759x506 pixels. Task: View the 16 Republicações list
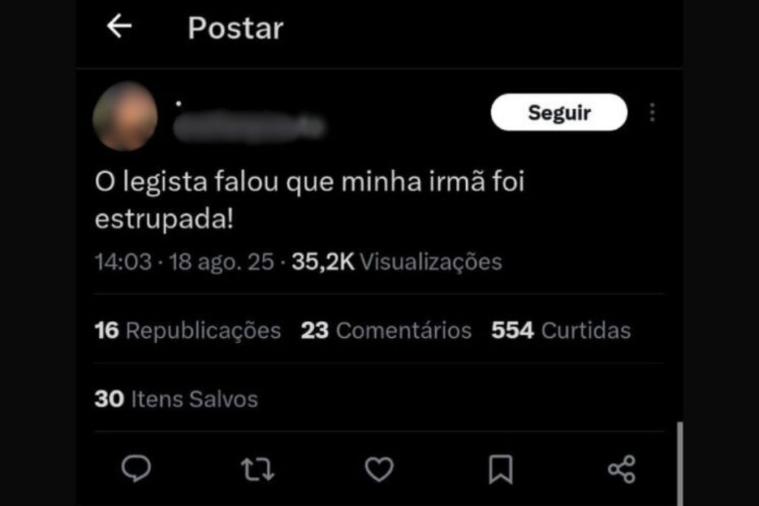188,331
